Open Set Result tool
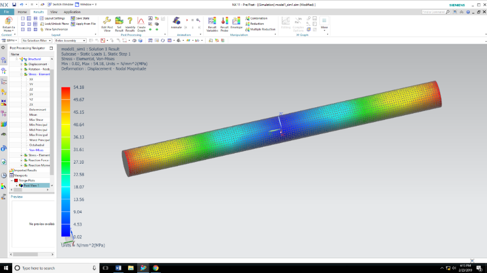Image resolution: width=487 pixels, height=273 pixels. click(119, 24)
